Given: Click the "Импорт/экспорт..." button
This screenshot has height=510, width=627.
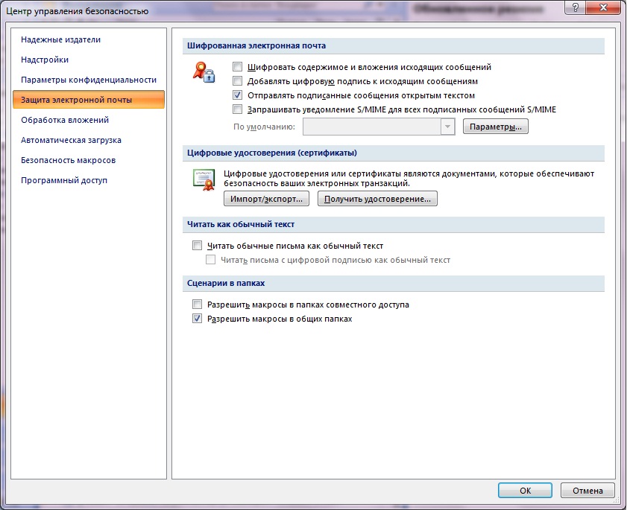Looking at the screenshot, I should point(266,199).
